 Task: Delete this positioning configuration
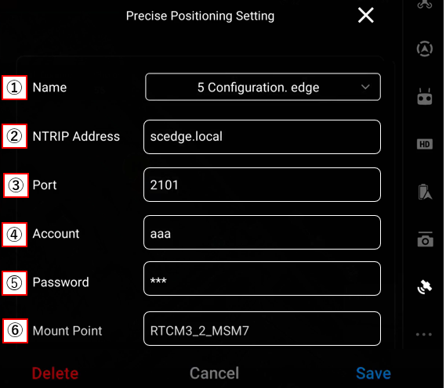coord(55,373)
